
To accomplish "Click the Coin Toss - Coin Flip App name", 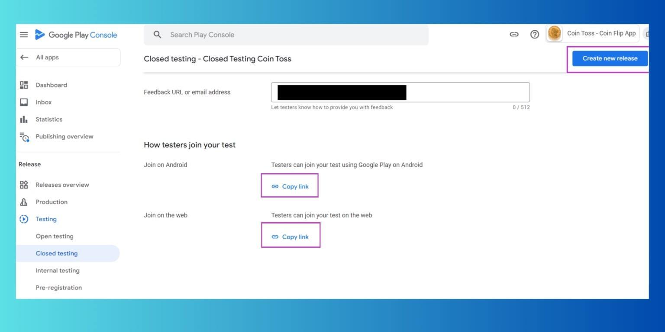I will 601,33.
